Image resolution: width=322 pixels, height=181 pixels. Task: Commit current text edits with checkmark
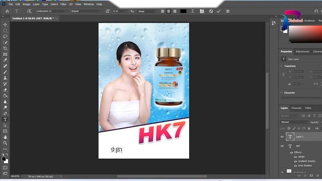[x=218, y=11]
